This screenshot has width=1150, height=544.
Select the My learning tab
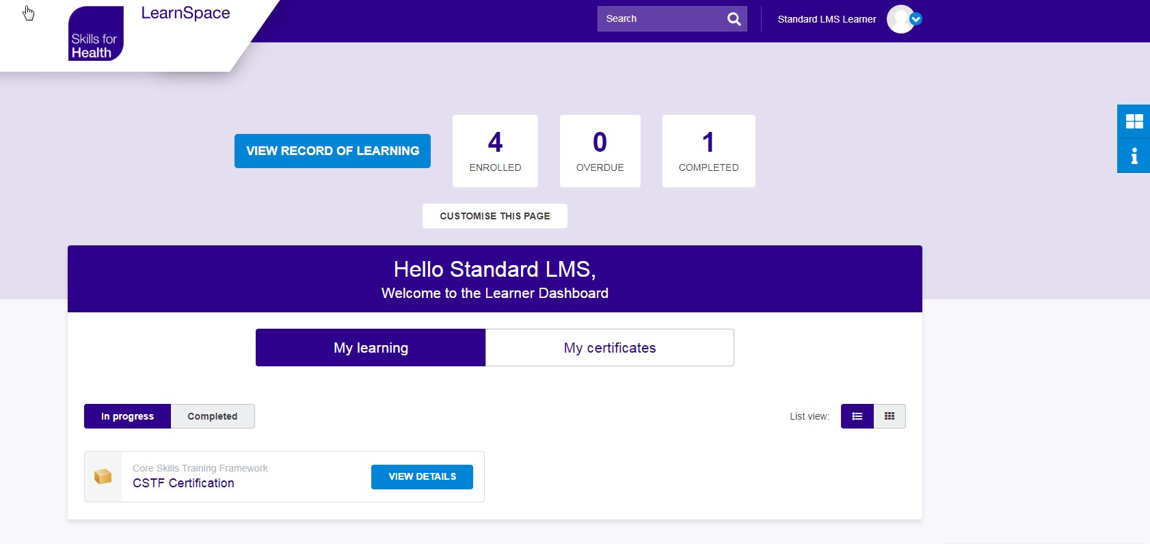[x=371, y=348]
